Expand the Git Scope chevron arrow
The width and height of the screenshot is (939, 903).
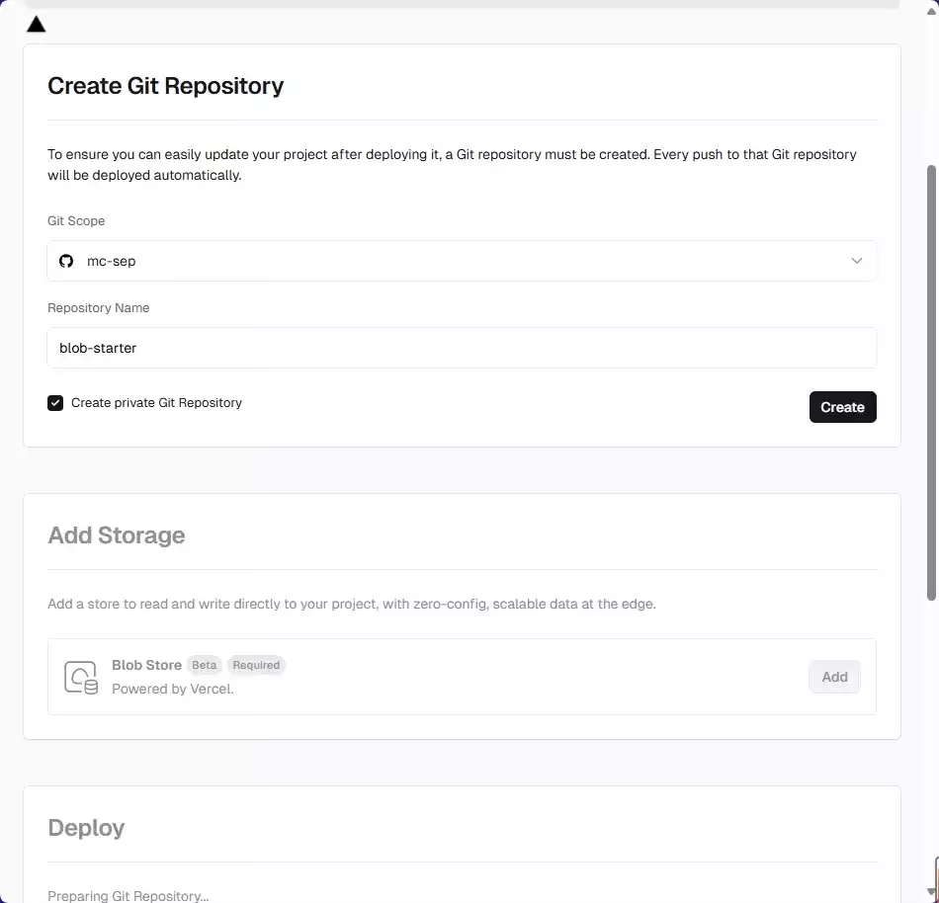click(856, 261)
